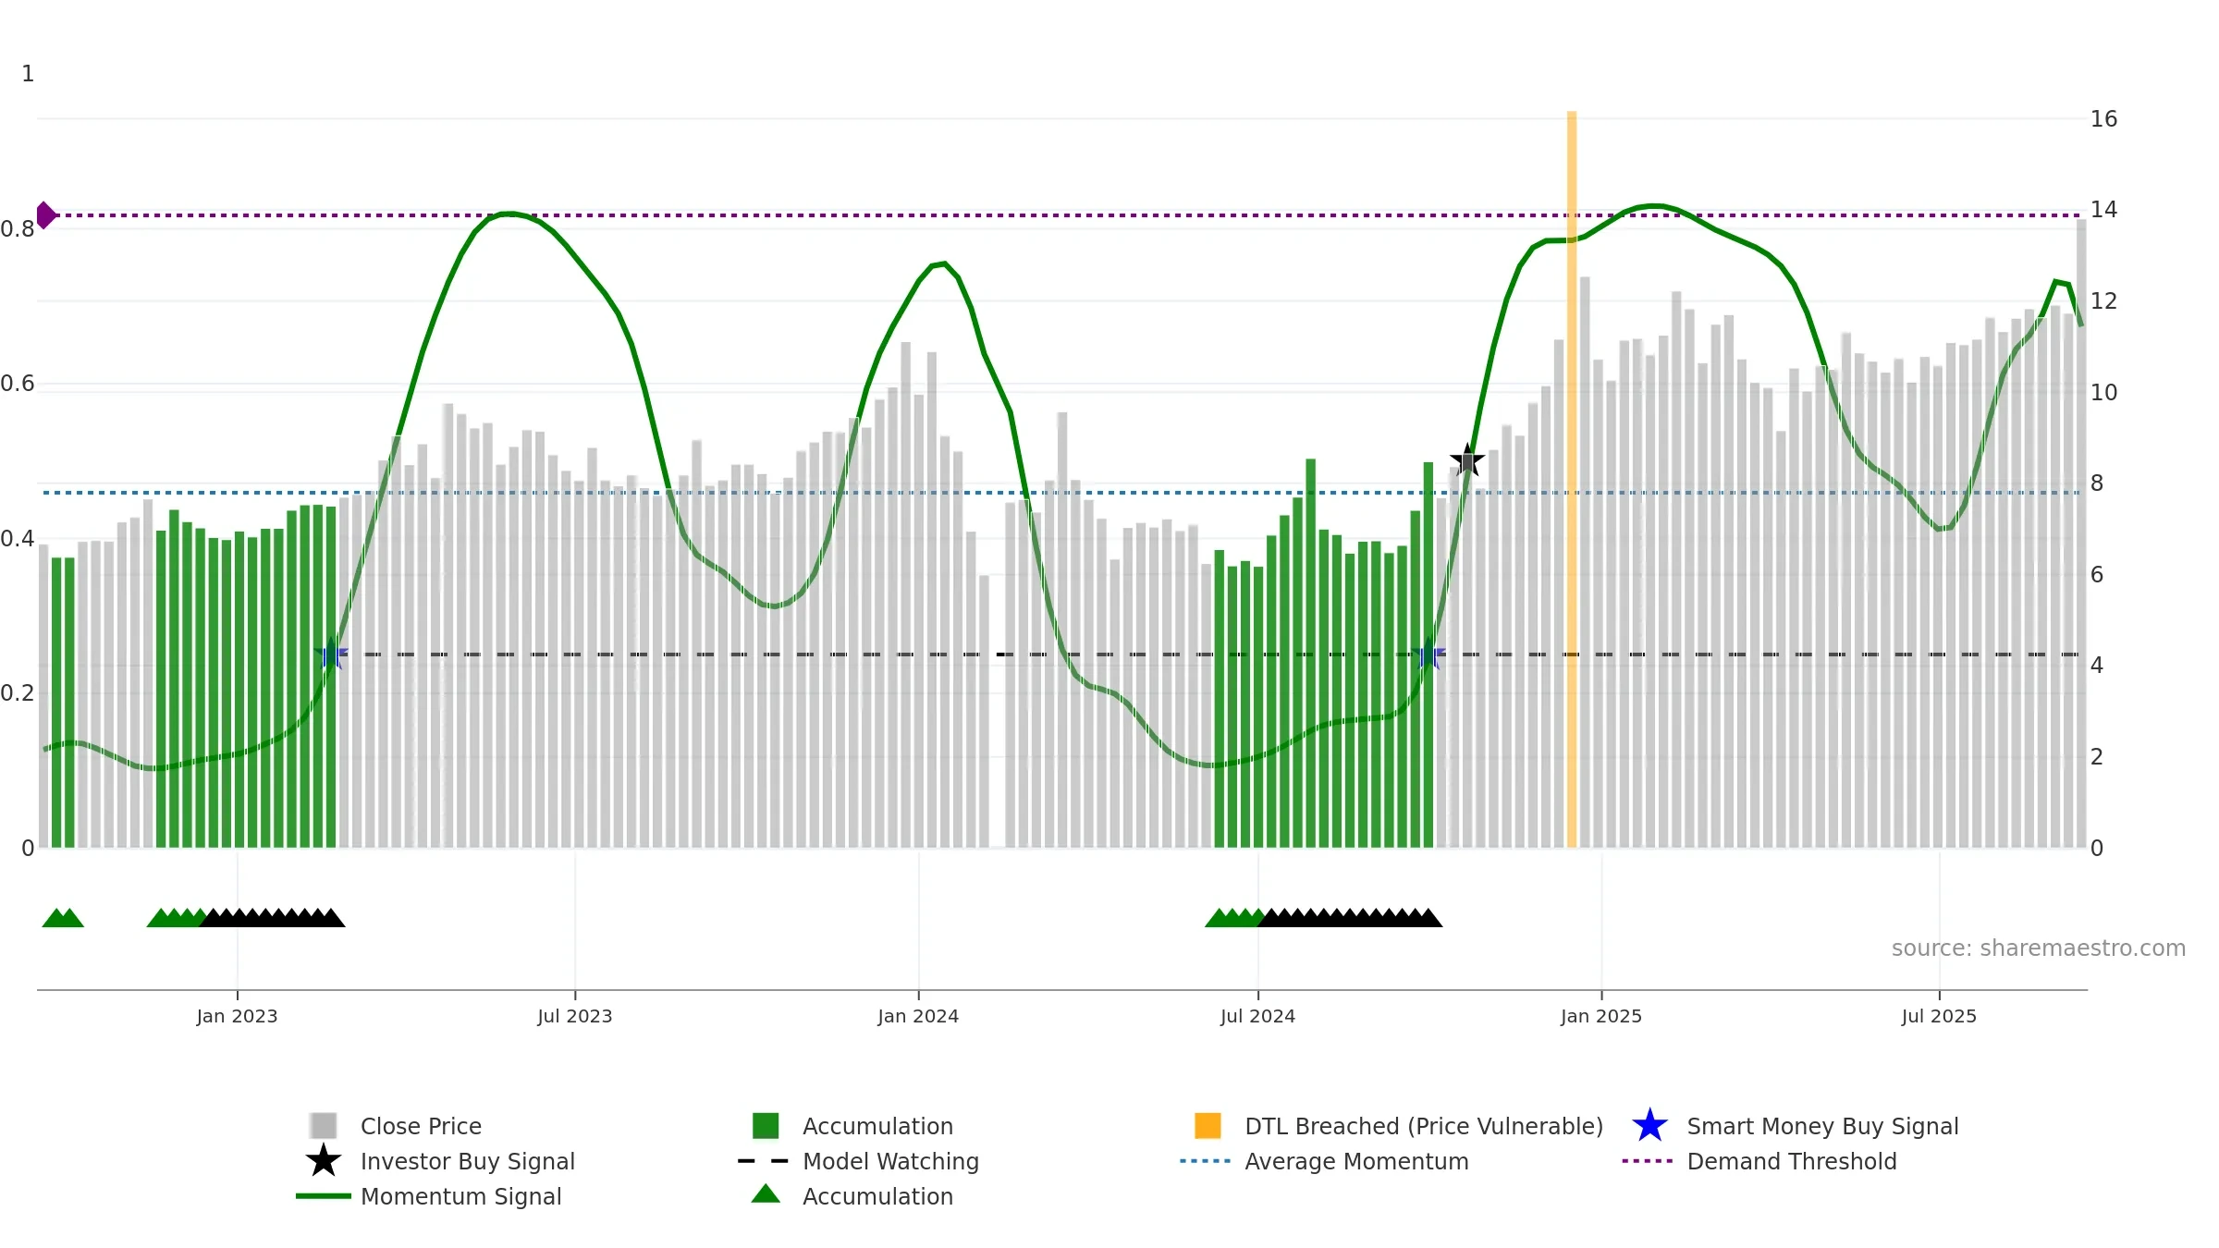Toggle Smart Money Buy Signal legend star
This screenshot has height=1248, width=2219.
pyautogui.click(x=1649, y=1125)
